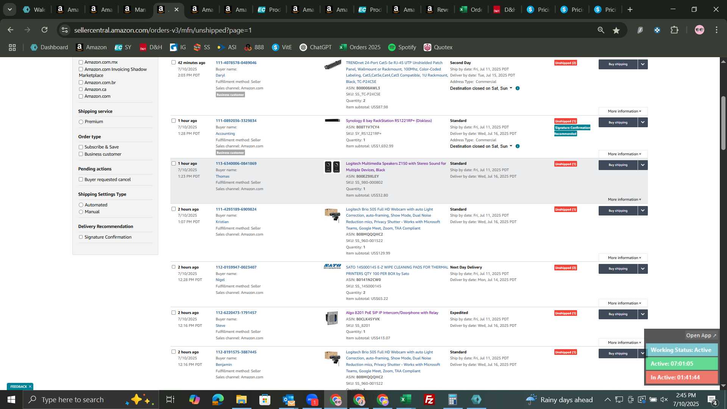Open buyer Nigel's profile link
The width and height of the screenshot is (727, 409).
tap(220, 280)
